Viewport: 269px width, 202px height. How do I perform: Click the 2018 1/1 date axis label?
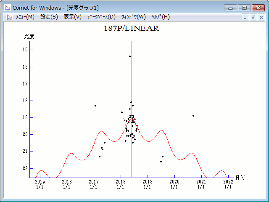121,184
